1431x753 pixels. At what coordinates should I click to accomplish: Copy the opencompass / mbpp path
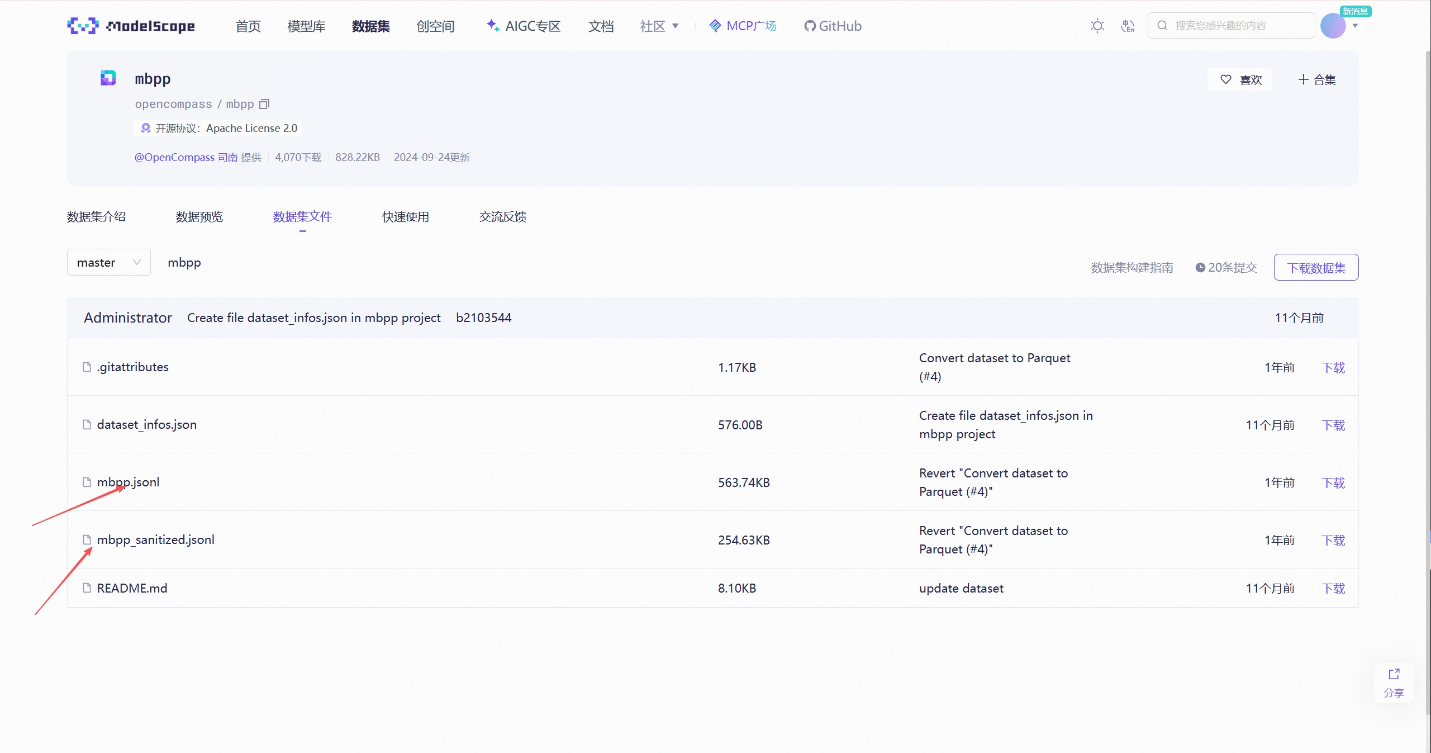pos(264,104)
